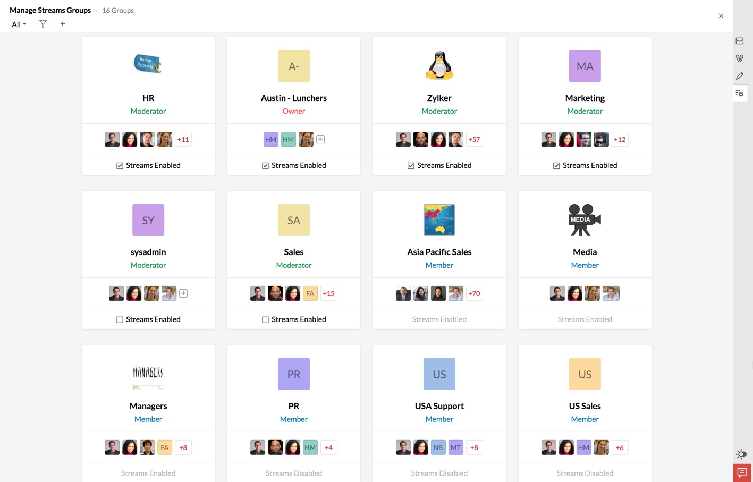Open the red chat bubble icon

pos(742,472)
